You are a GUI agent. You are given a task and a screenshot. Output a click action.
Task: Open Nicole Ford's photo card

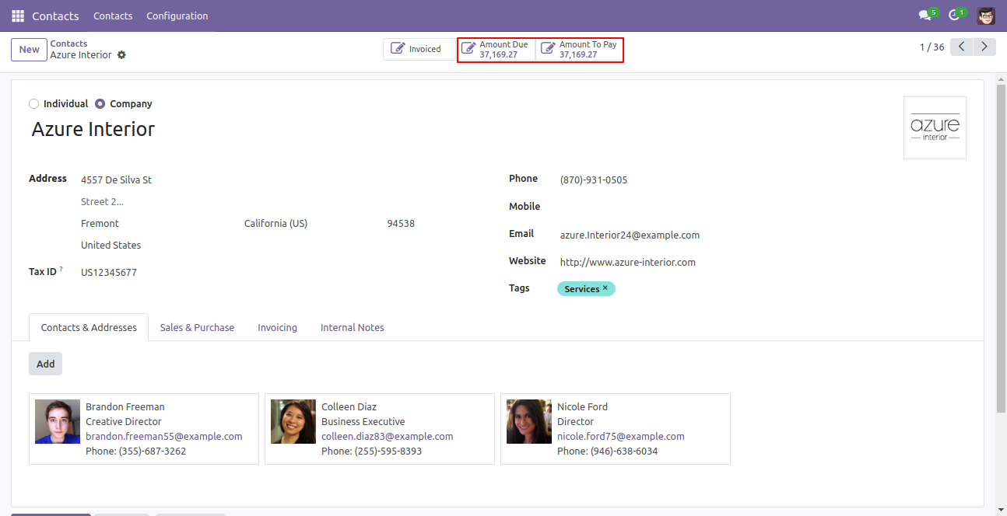click(x=529, y=422)
